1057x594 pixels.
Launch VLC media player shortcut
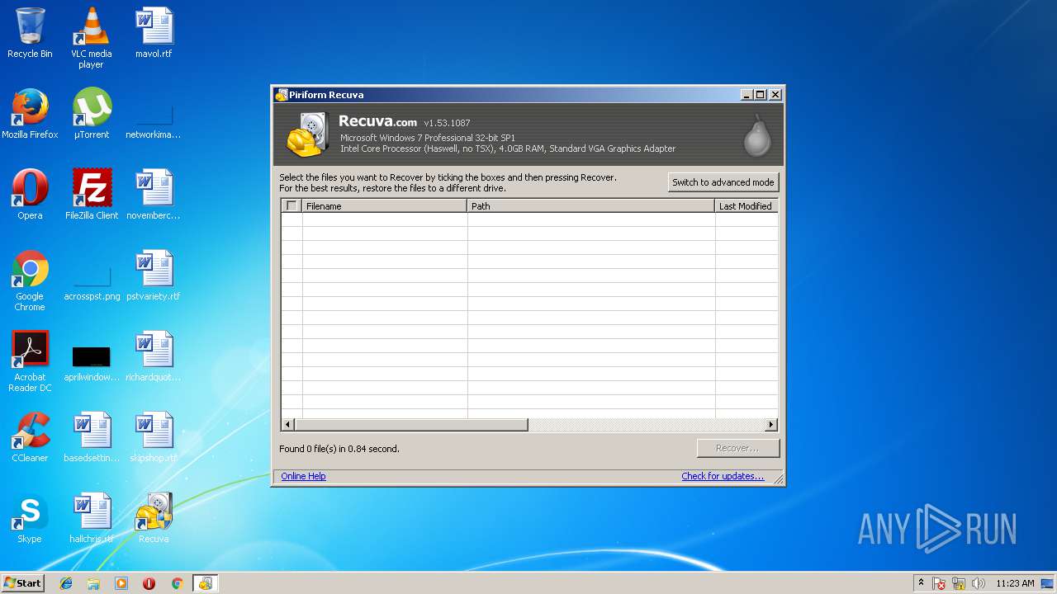(91, 38)
